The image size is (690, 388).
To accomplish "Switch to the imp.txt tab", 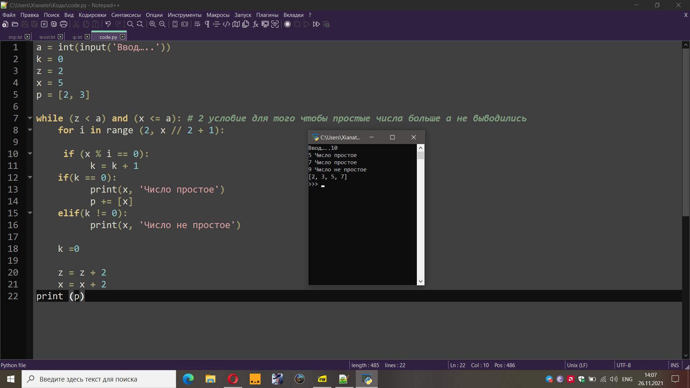I will pyautogui.click(x=15, y=37).
